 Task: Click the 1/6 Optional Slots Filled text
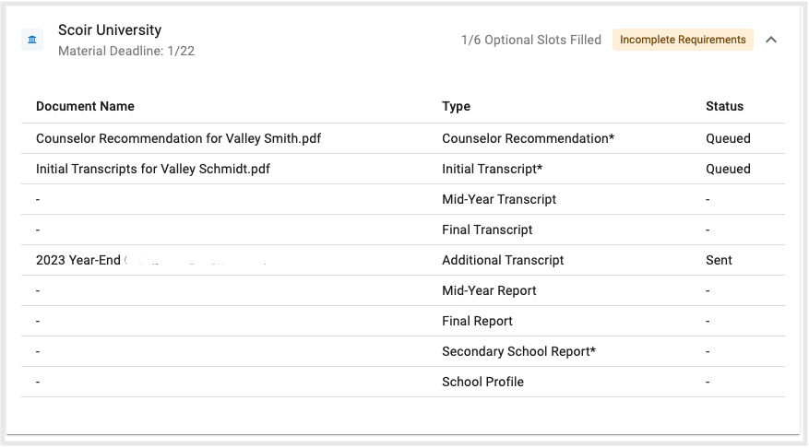tap(530, 41)
